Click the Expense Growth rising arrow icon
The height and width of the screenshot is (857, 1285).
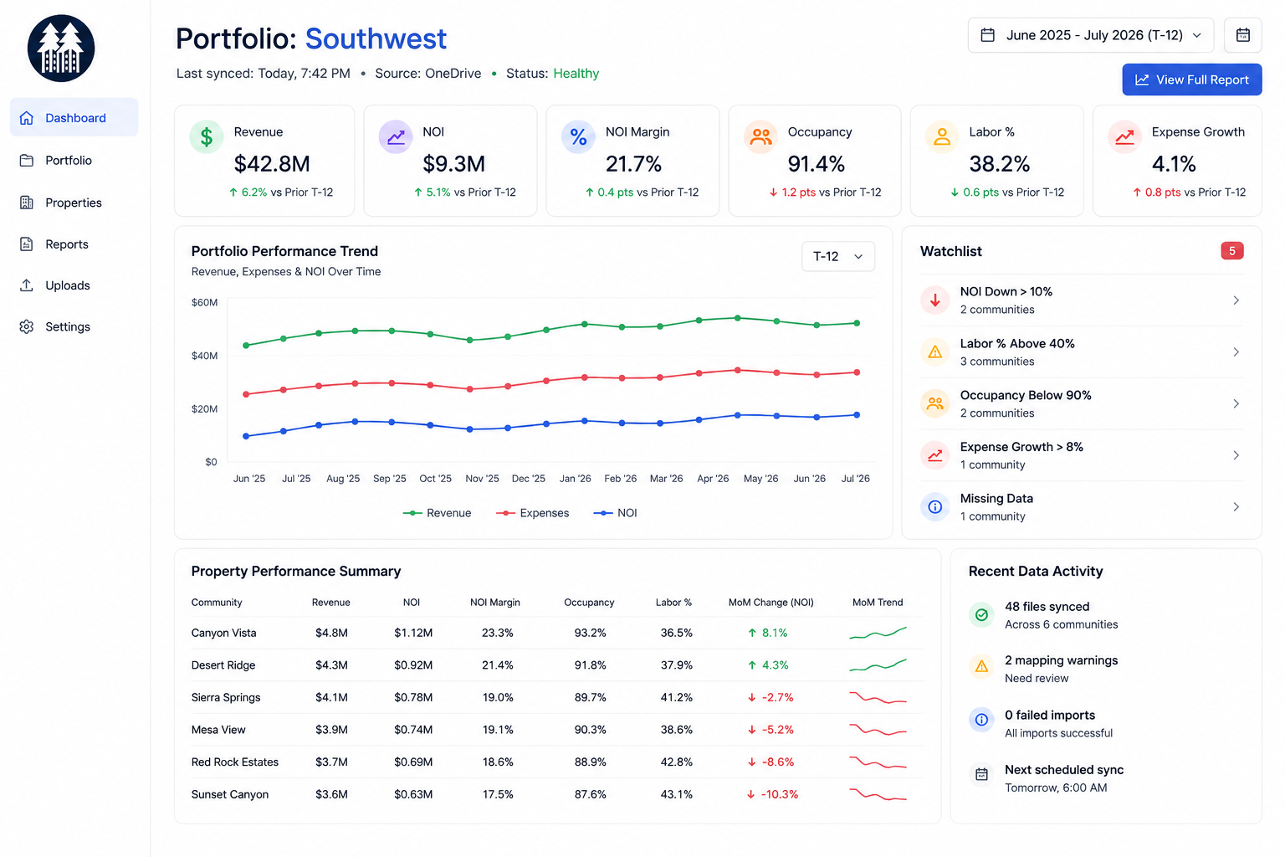1124,136
